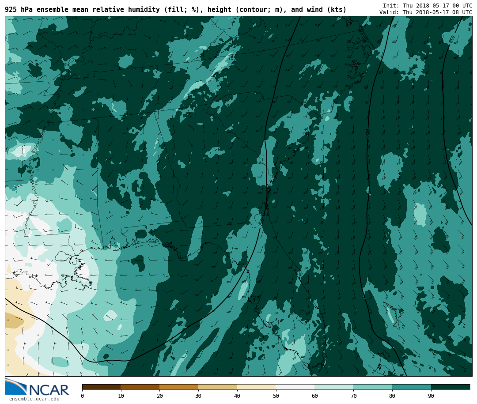Click the 60-70 pale mint colorbar segment
This screenshot has height=404, width=477.
click(334, 387)
